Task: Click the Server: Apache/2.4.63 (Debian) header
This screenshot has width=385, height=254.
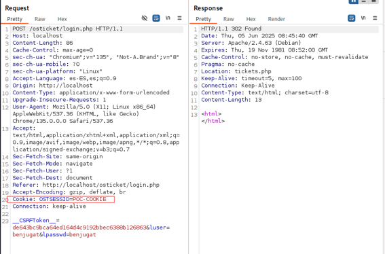Action: [251, 43]
